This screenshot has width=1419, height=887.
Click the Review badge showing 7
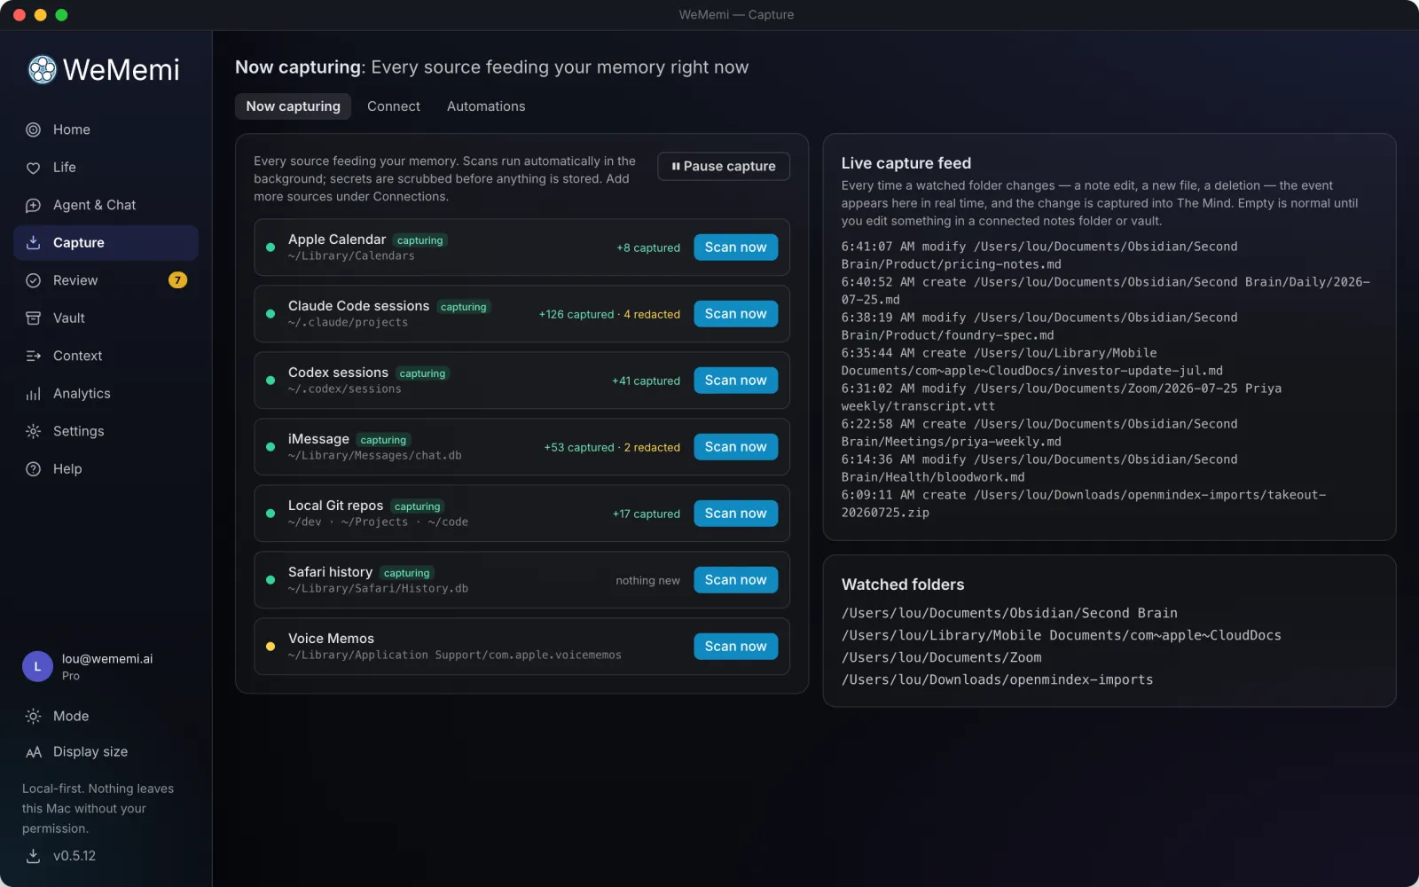coord(177,280)
